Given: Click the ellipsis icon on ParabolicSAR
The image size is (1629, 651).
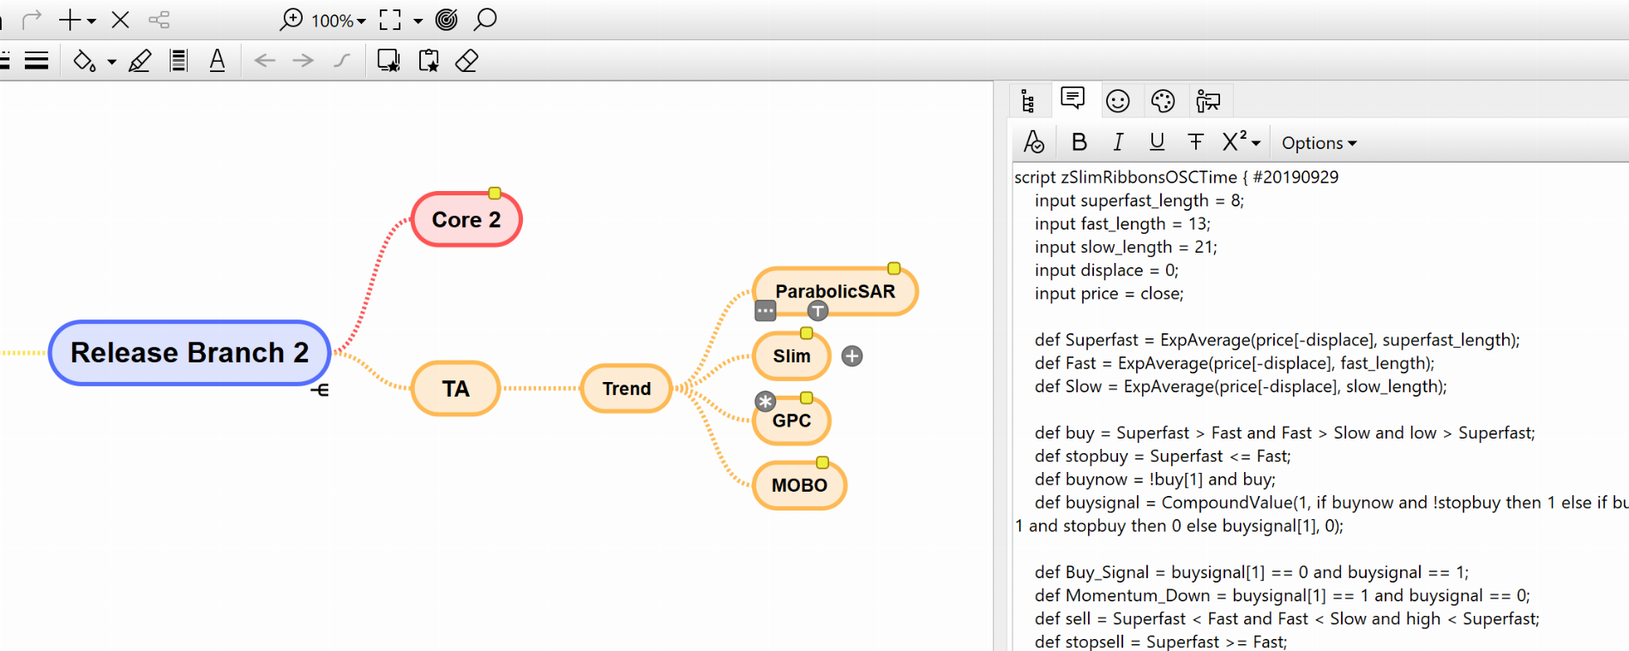Looking at the screenshot, I should pyautogui.click(x=765, y=311).
